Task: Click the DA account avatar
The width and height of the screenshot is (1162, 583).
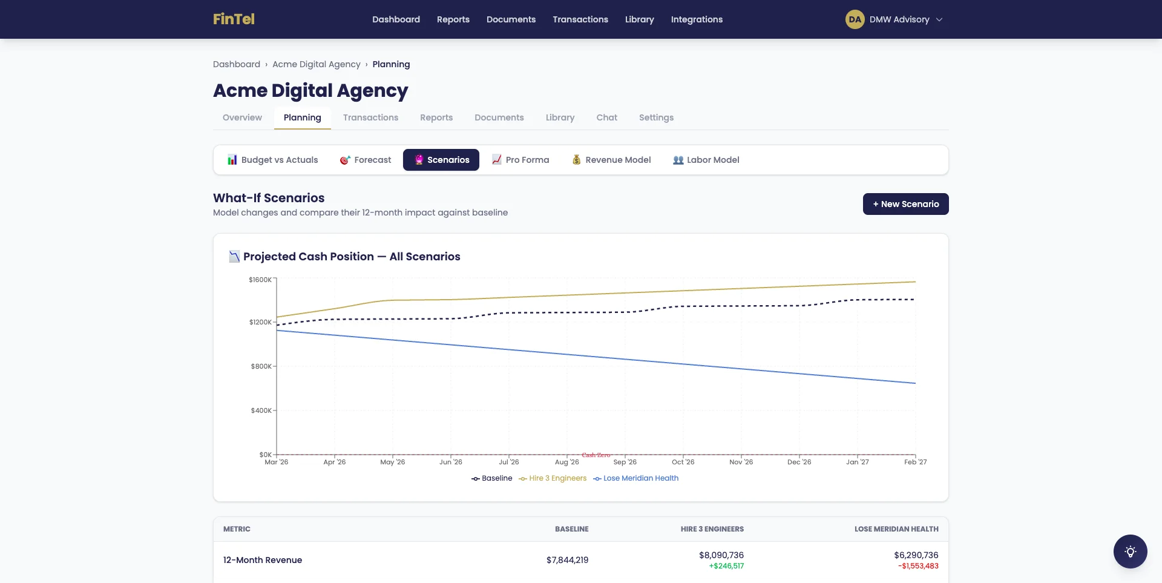Action: tap(855, 19)
